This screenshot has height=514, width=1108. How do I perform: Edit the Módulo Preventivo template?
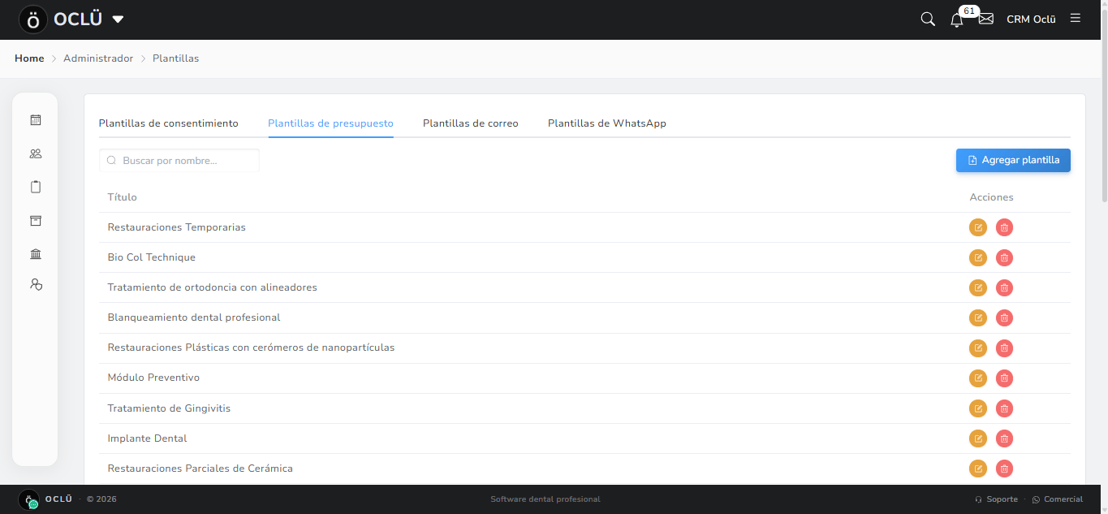point(978,378)
